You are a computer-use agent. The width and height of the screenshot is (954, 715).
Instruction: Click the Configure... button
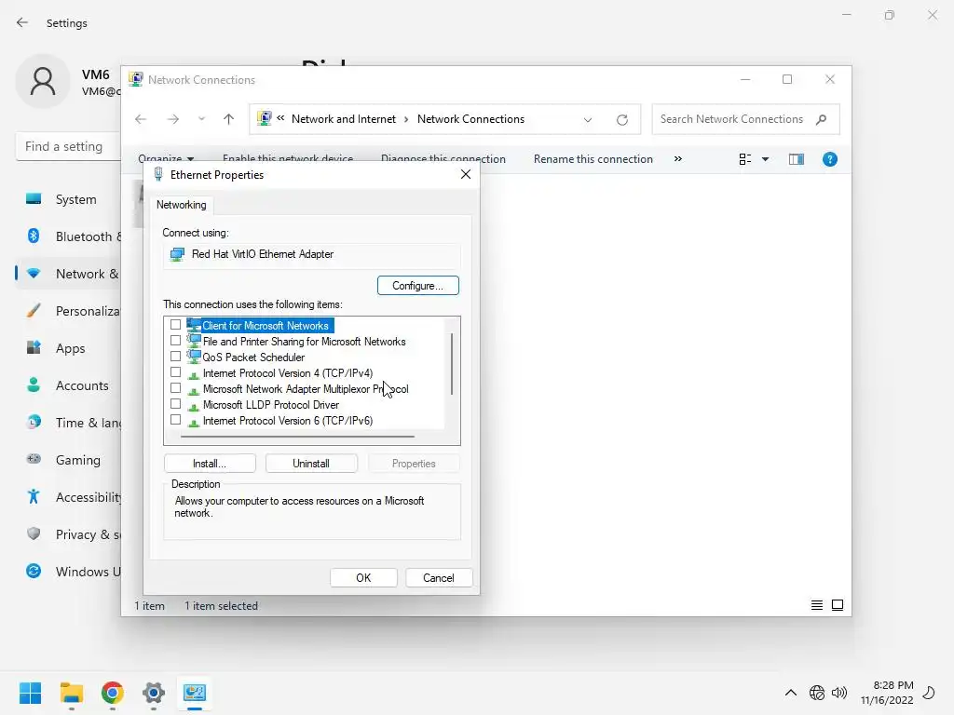point(418,286)
